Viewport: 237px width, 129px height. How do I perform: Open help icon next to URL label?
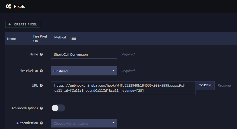point(41,85)
